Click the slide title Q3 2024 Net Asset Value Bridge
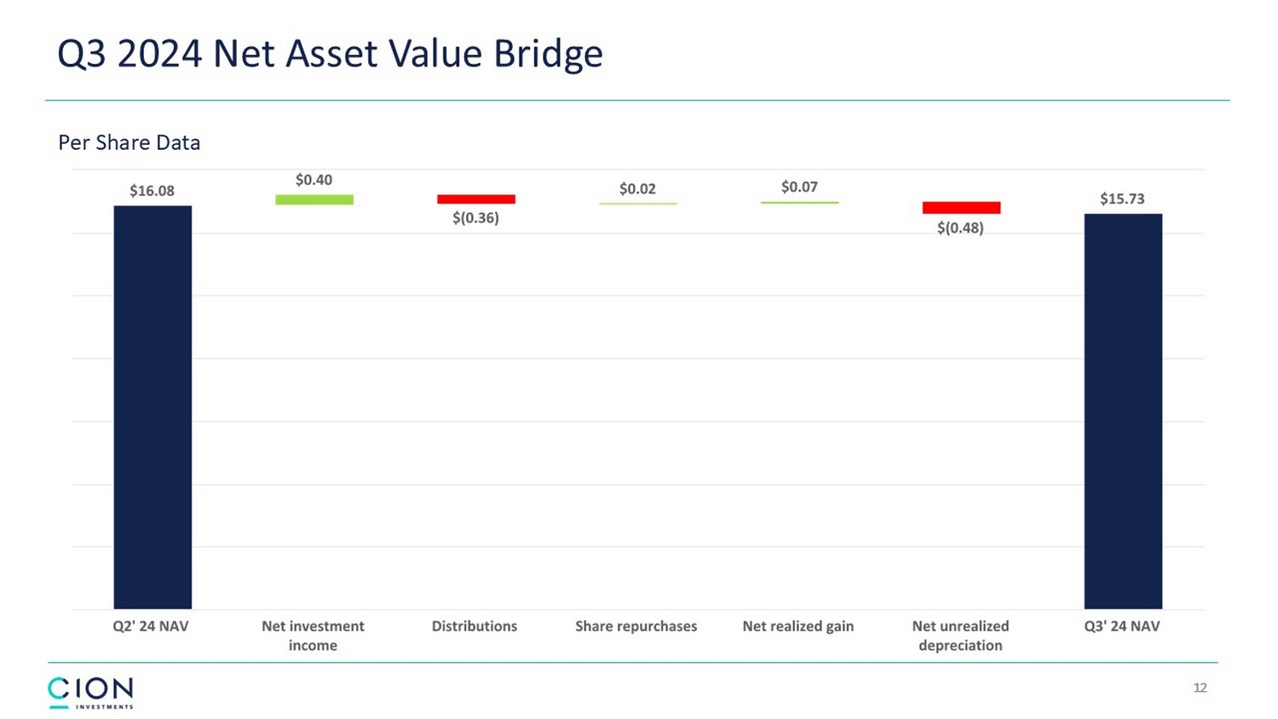 point(330,54)
